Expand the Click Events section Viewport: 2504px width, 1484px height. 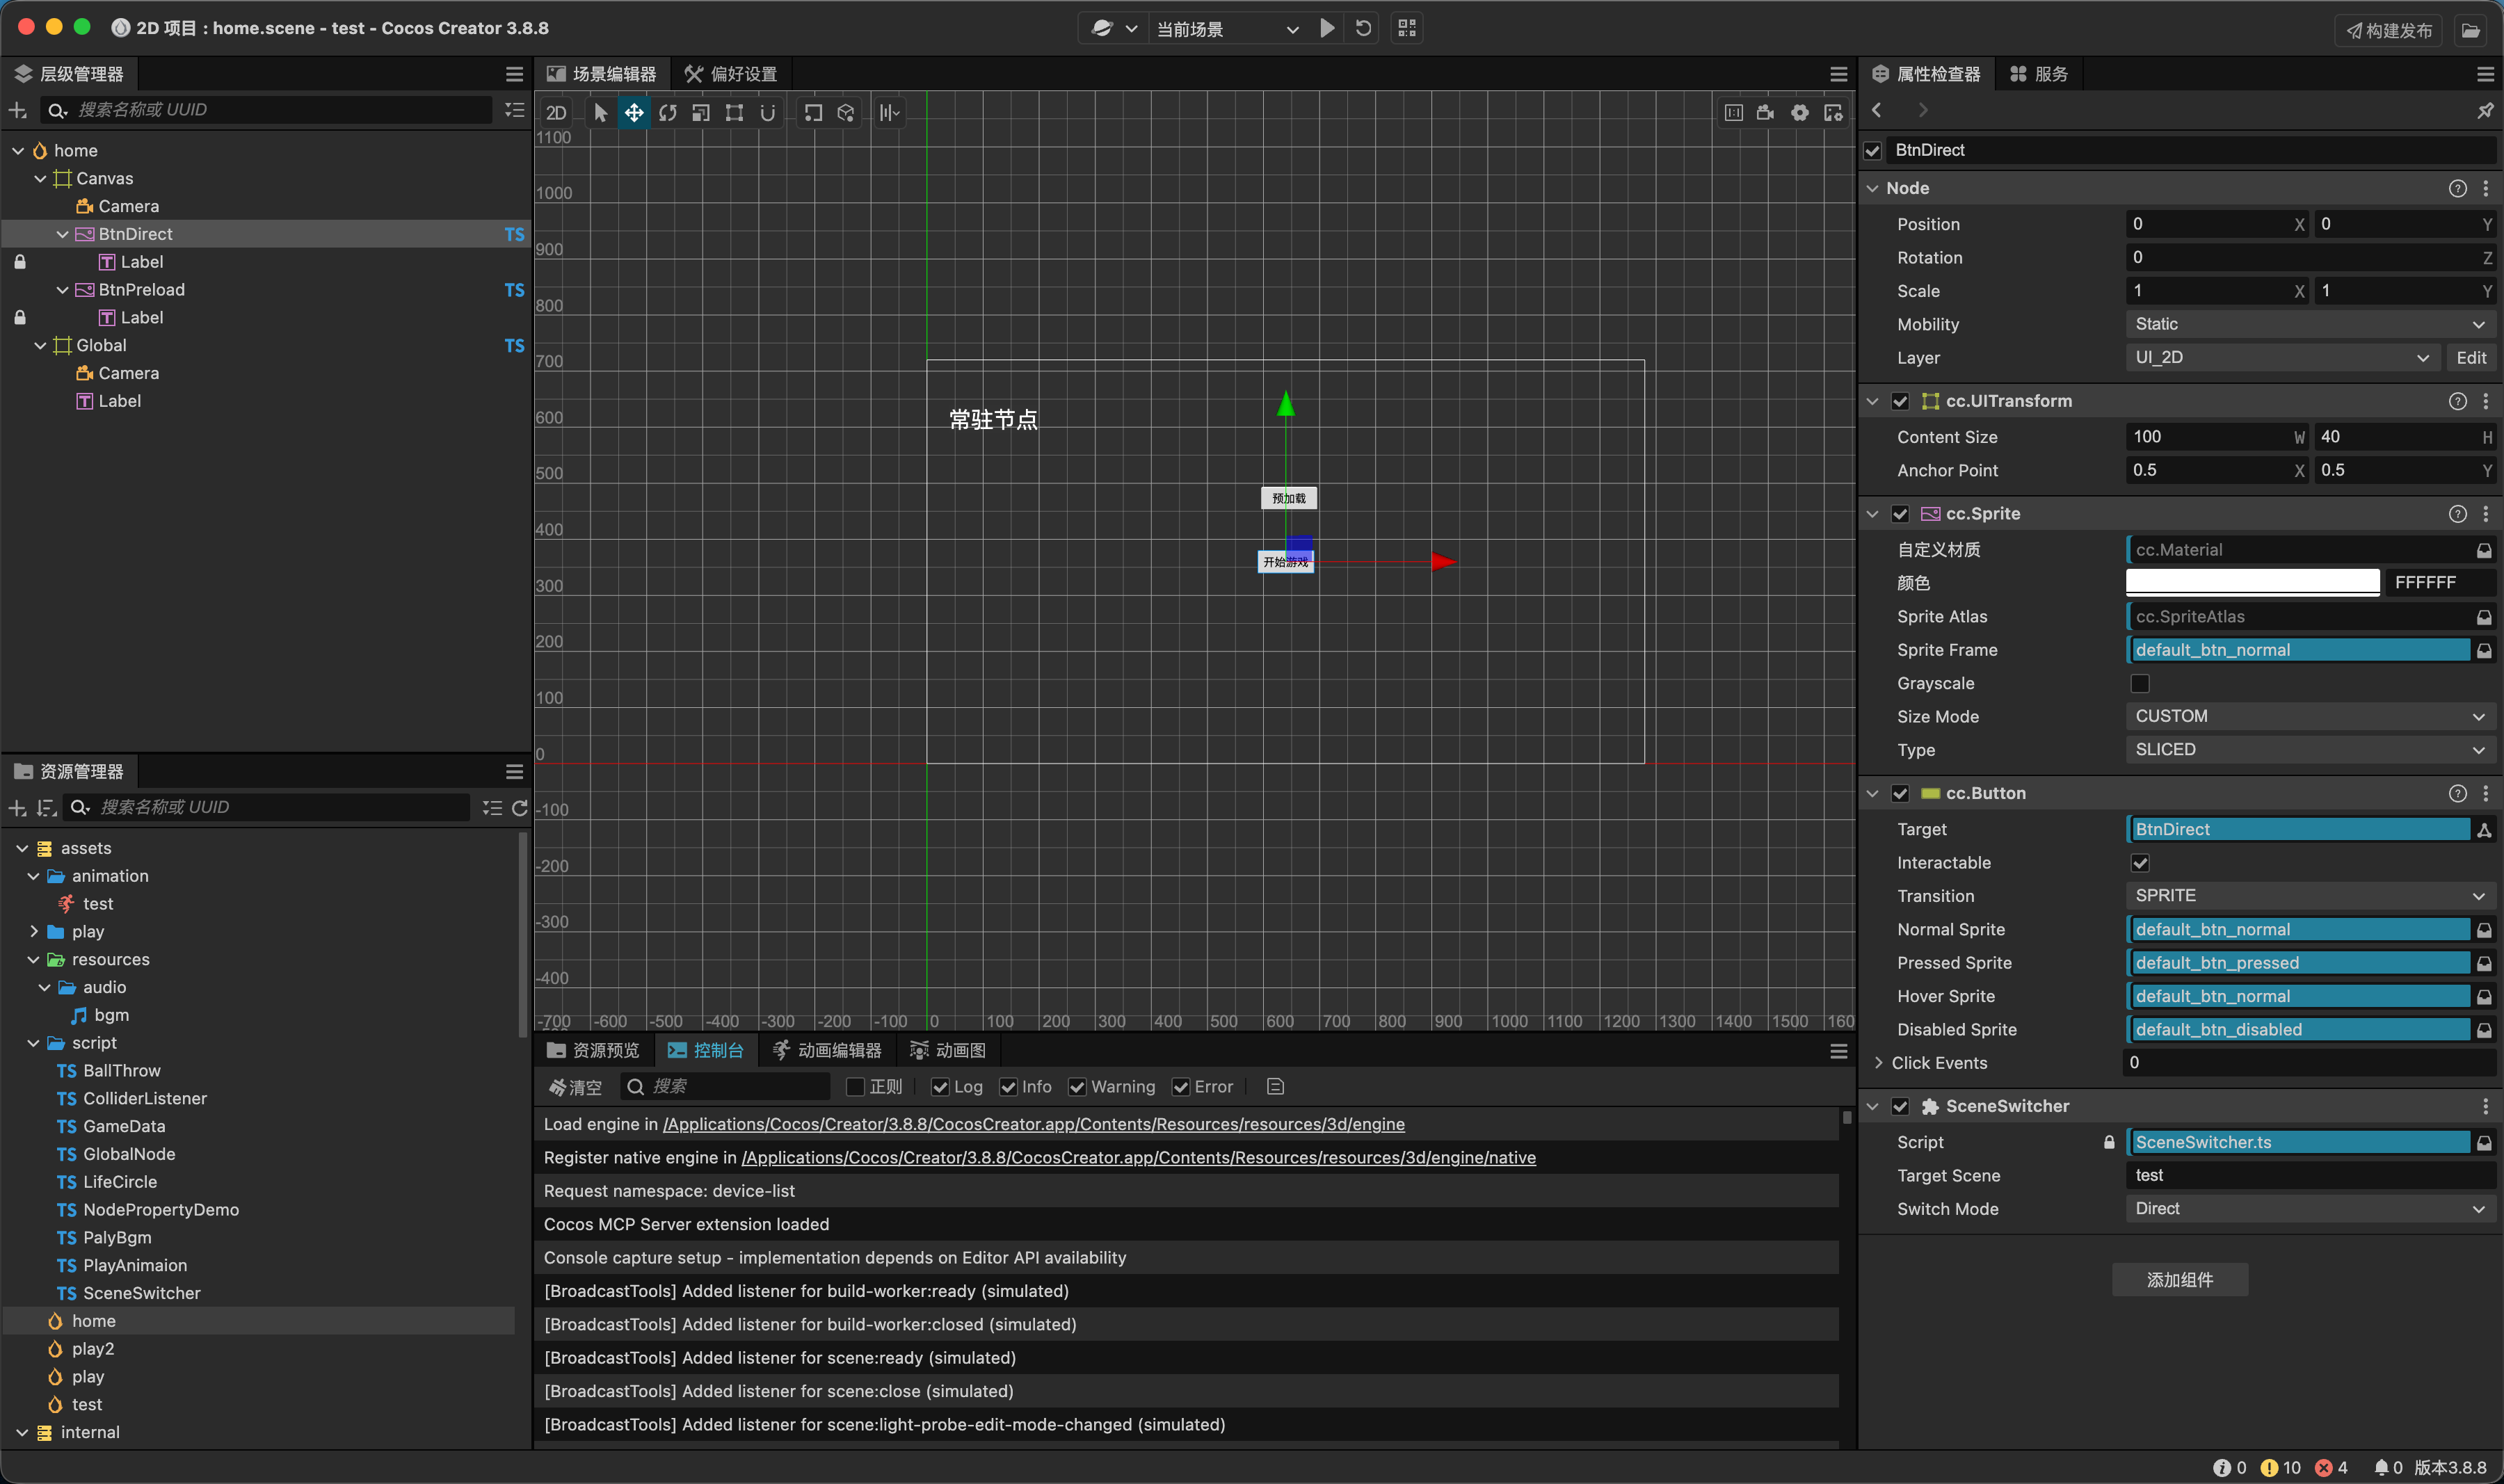pyautogui.click(x=1879, y=1063)
